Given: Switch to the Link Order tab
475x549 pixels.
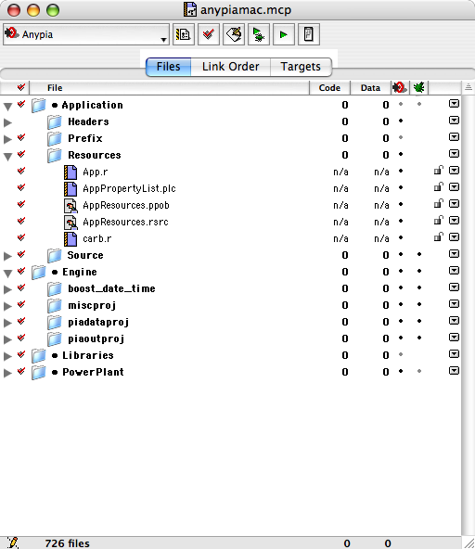Looking at the screenshot, I should [x=230, y=67].
